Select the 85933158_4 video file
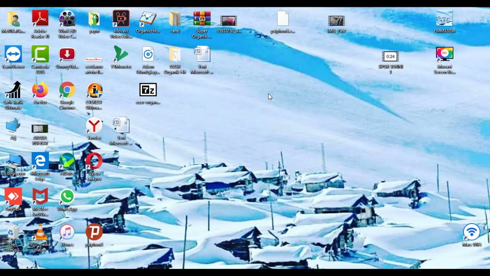The image size is (490, 276). point(229,21)
